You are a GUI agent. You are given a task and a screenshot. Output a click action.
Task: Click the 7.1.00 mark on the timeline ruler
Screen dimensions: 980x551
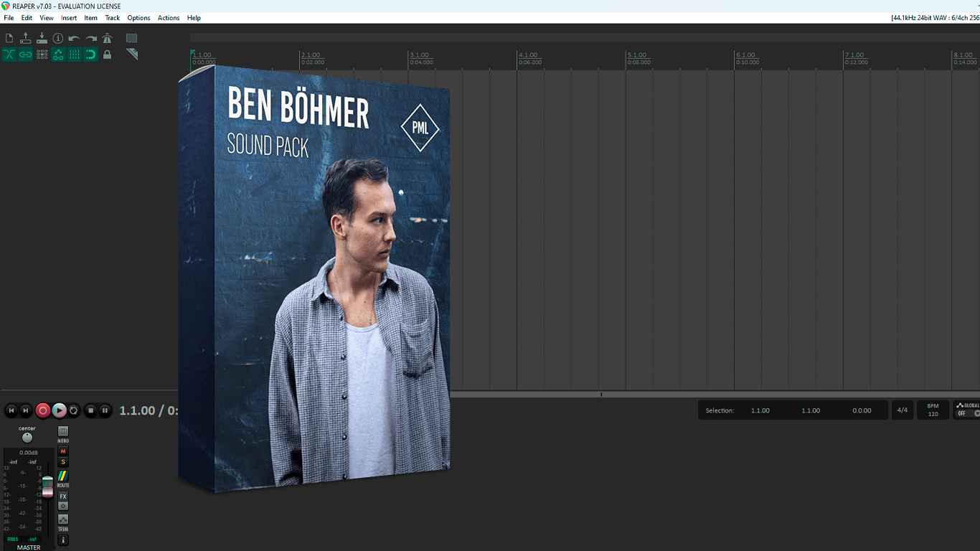[854, 55]
